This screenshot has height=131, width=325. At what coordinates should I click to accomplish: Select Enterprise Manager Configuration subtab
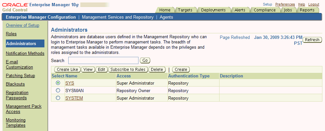41,17
